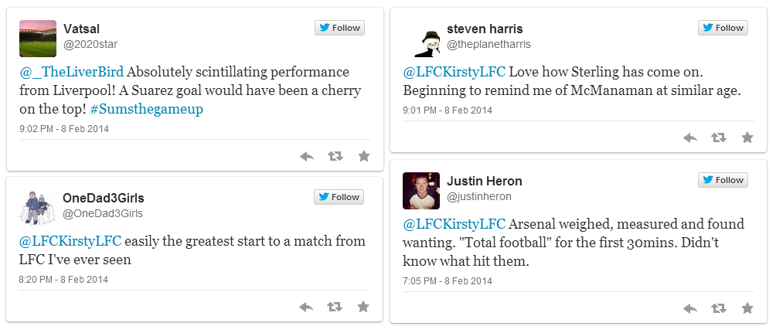Open @LFCKirstyLFC mention in Justin Heron's tweet

pyautogui.click(x=454, y=224)
